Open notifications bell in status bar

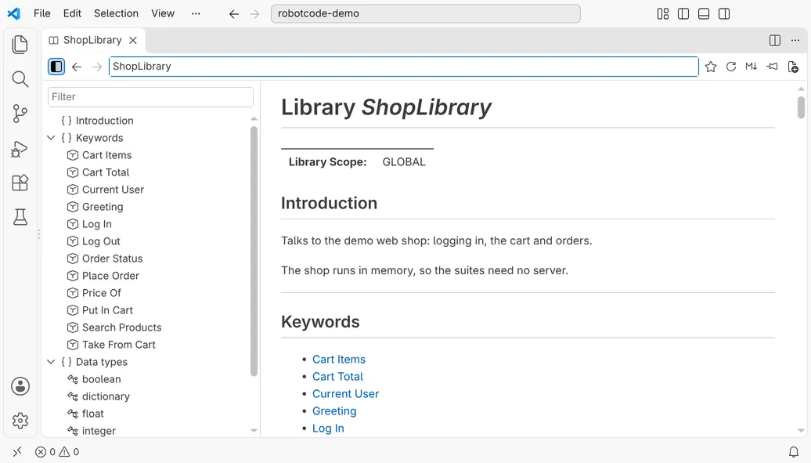[794, 451]
